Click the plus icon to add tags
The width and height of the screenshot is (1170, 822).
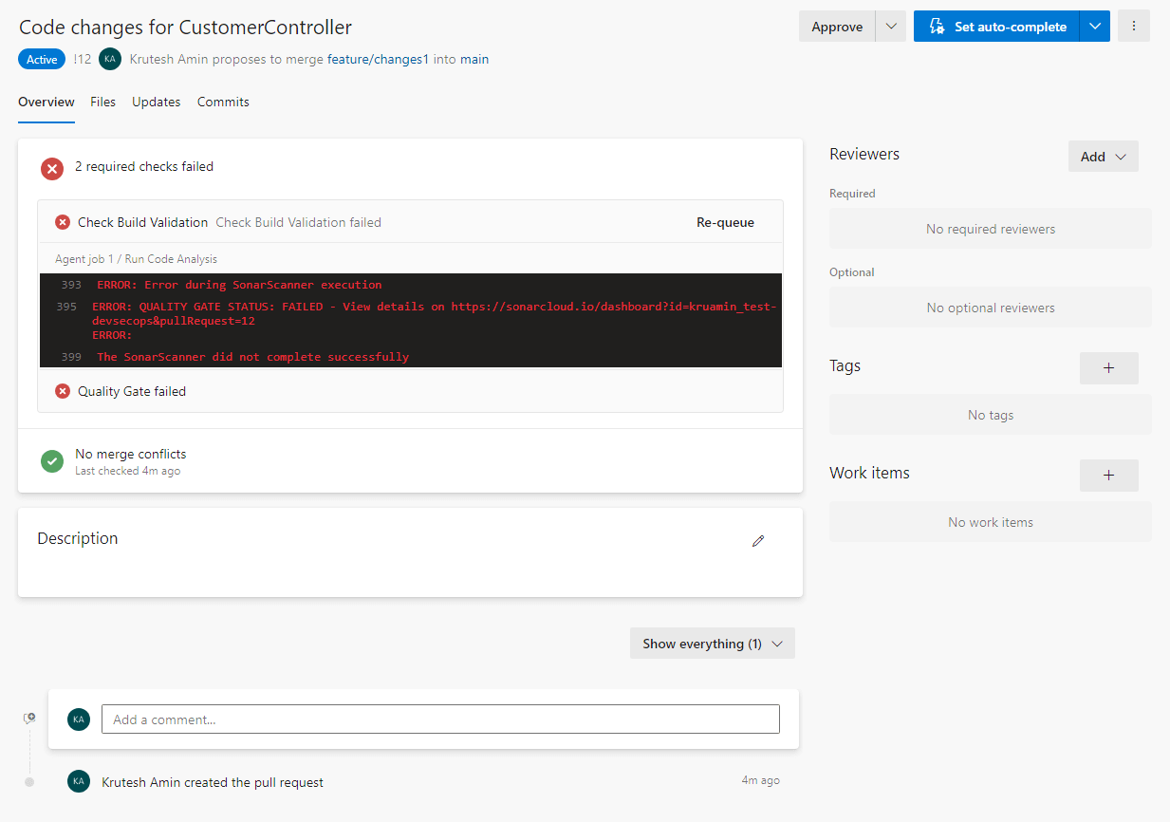click(x=1108, y=368)
